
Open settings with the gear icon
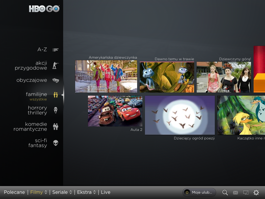click(x=256, y=193)
